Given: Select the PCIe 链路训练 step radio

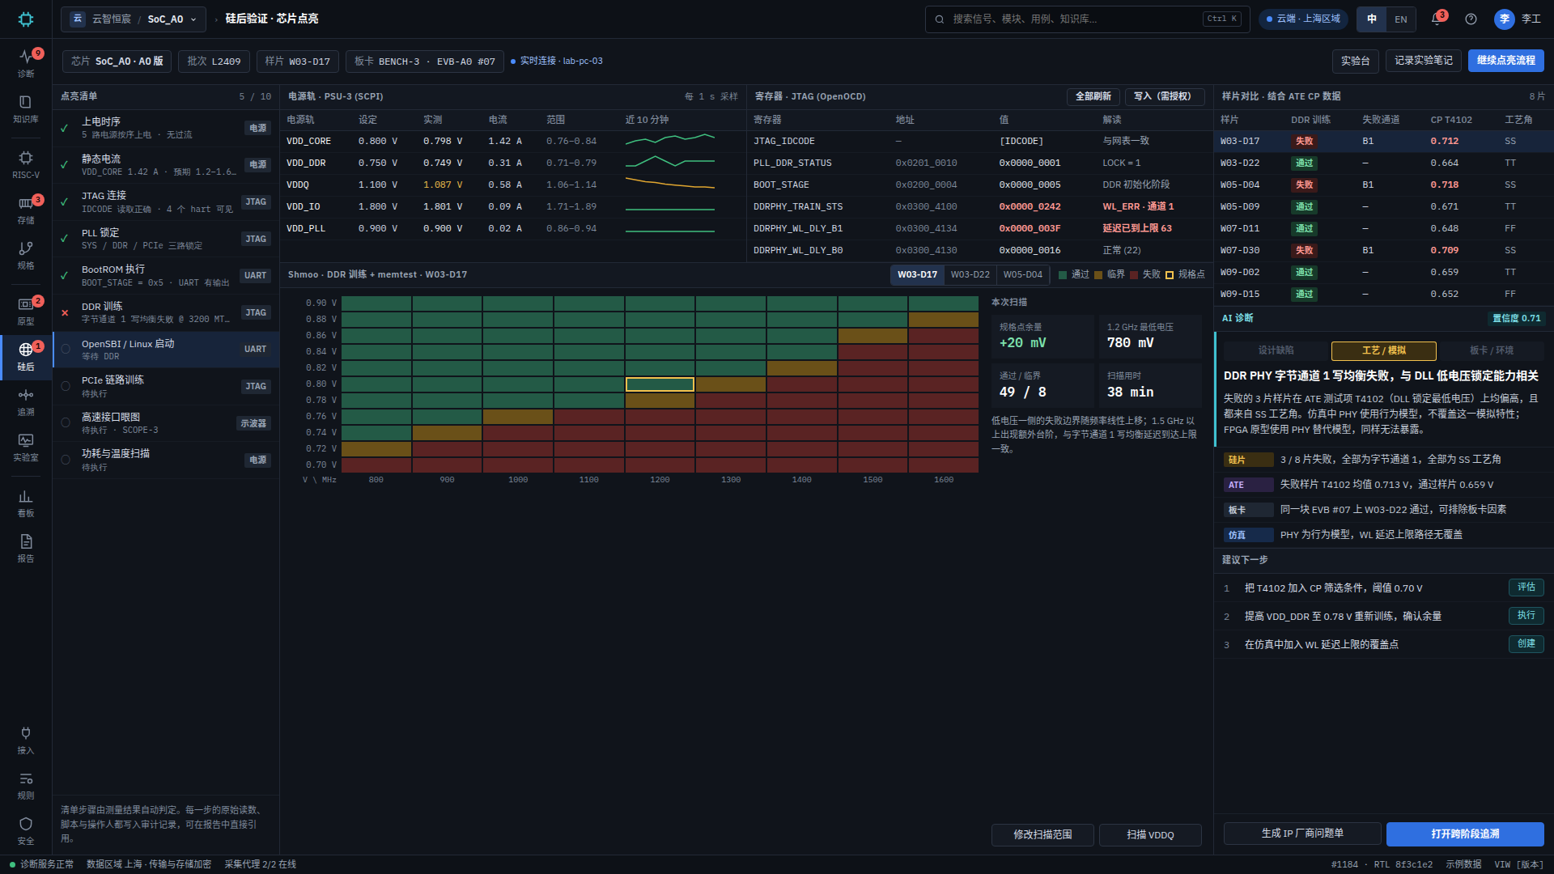Looking at the screenshot, I should click(66, 386).
